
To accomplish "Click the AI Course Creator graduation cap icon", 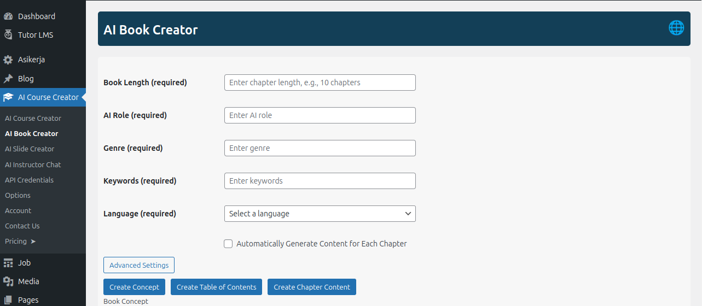I will (8, 97).
